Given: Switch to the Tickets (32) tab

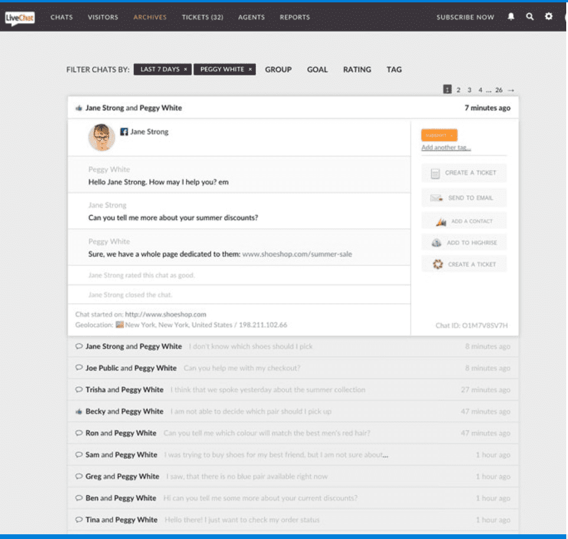Looking at the screenshot, I should pos(202,17).
